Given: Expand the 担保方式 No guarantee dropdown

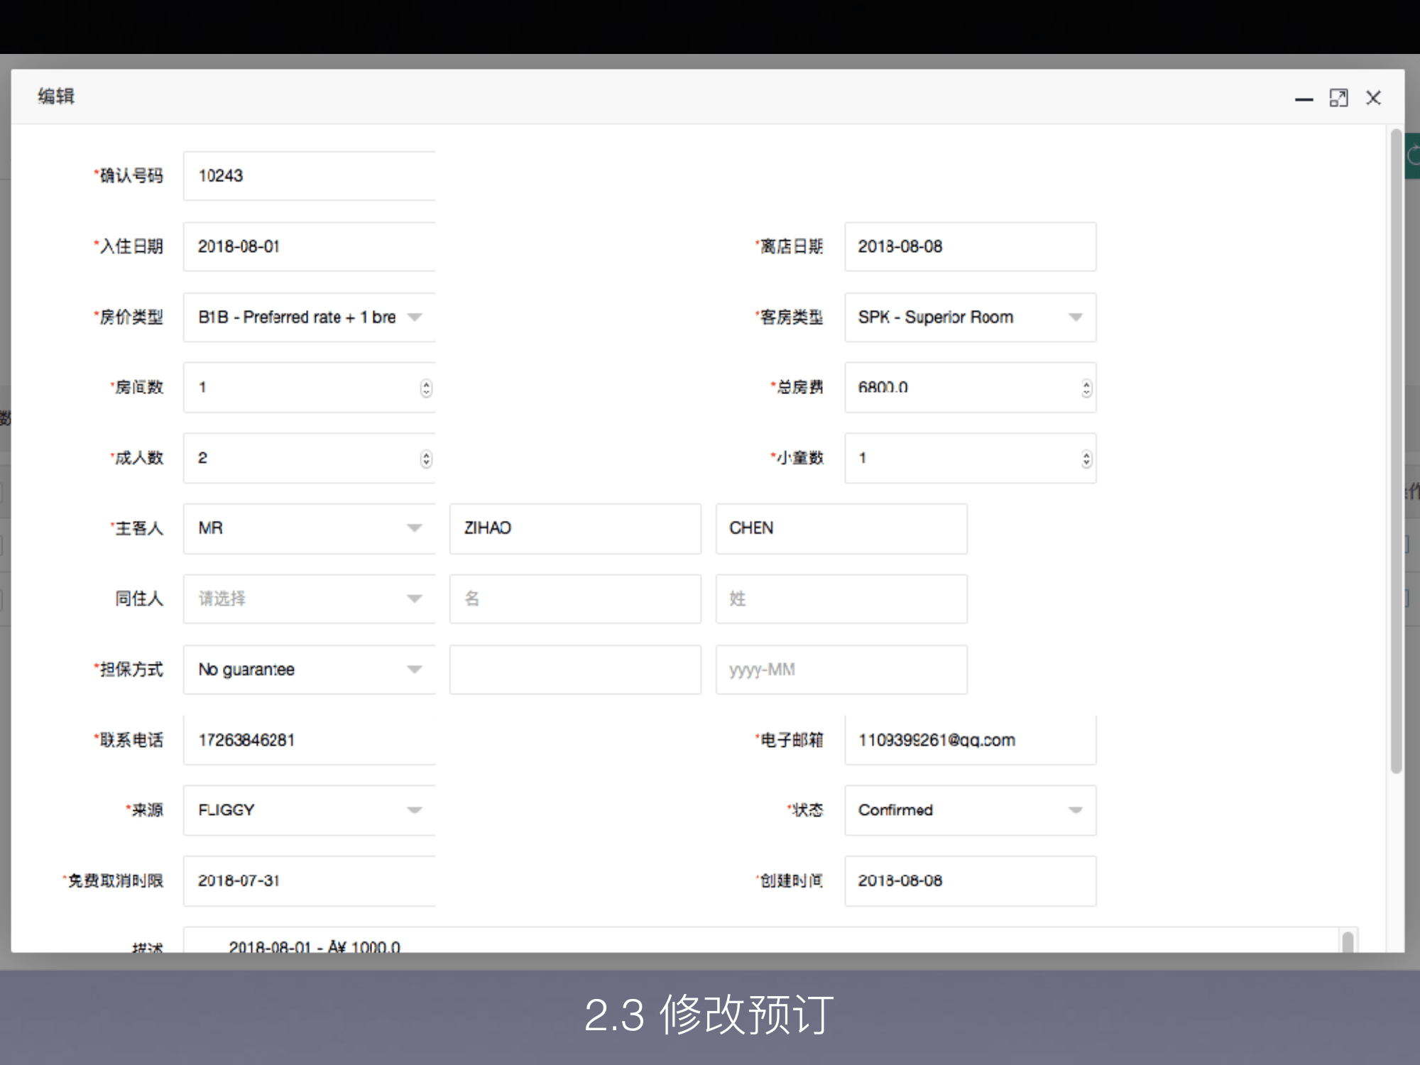Looking at the screenshot, I should click(x=415, y=670).
